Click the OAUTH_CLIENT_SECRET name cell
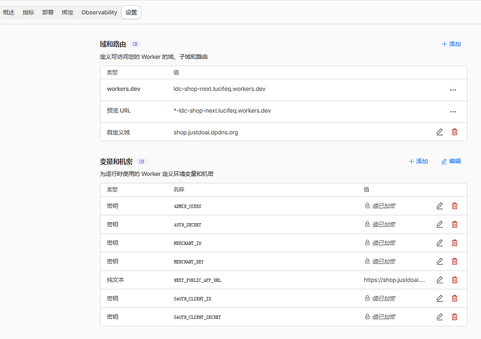This screenshot has width=481, height=339. [197, 317]
